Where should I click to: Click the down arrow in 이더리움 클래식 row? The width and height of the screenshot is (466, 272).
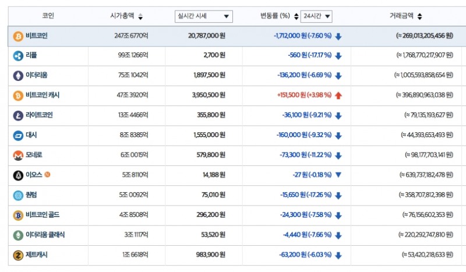coord(338,235)
